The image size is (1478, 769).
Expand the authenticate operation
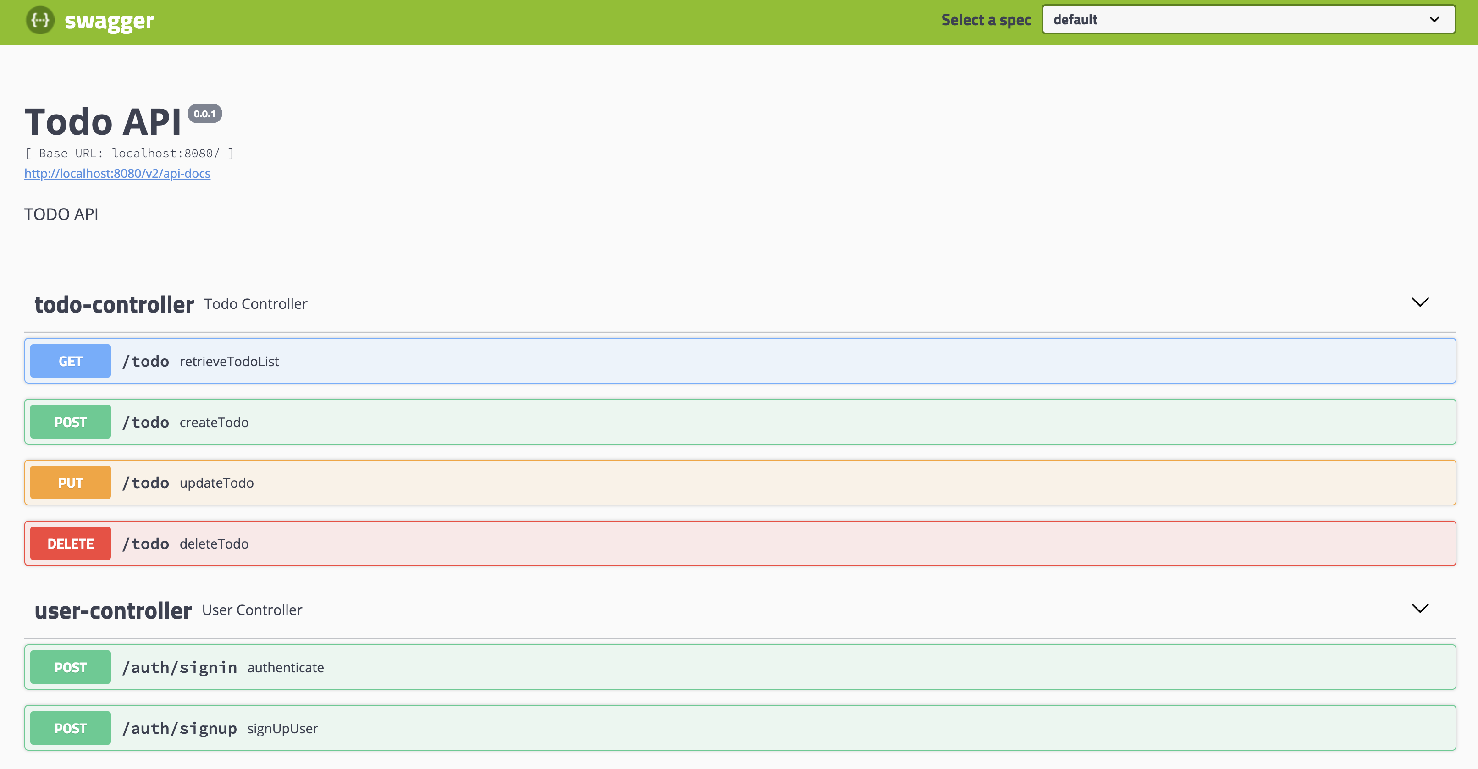pos(689,667)
